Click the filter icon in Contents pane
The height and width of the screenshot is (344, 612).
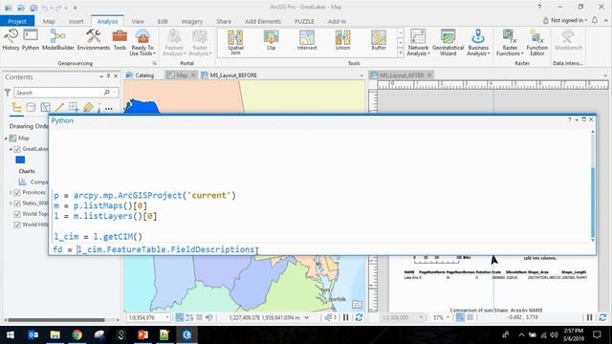[x=8, y=93]
